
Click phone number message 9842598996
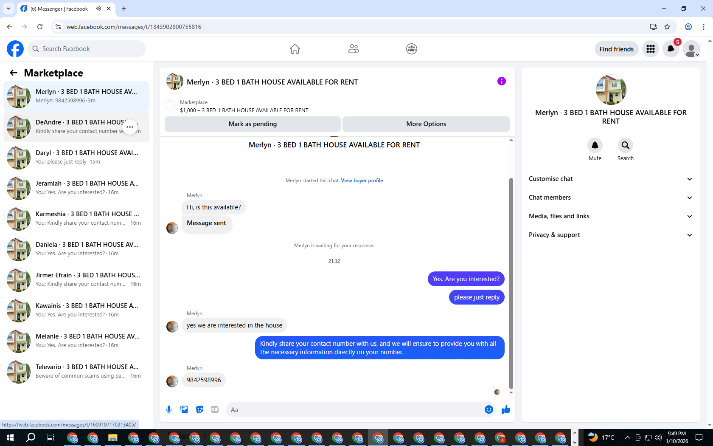(x=204, y=380)
